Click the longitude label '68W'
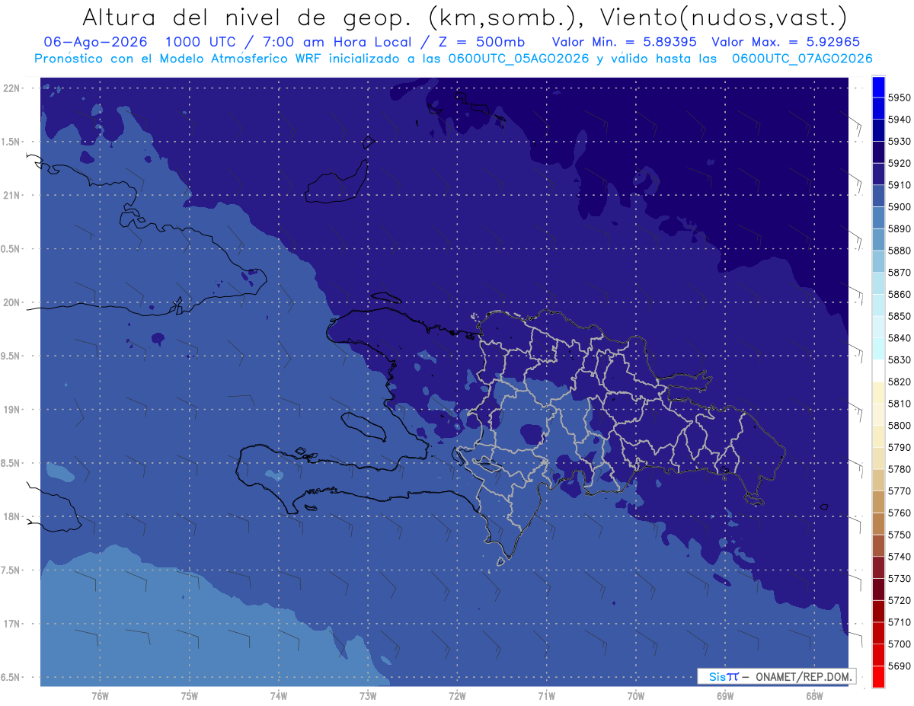 814,696
